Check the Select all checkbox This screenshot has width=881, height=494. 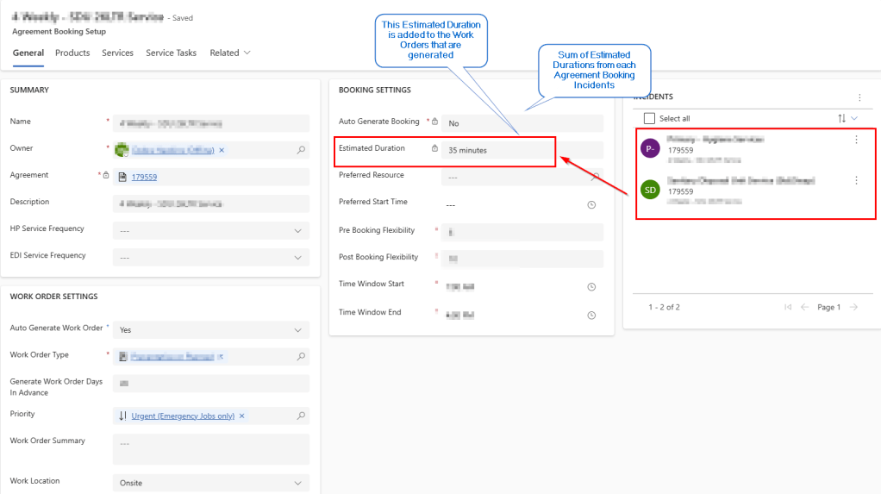(x=650, y=118)
